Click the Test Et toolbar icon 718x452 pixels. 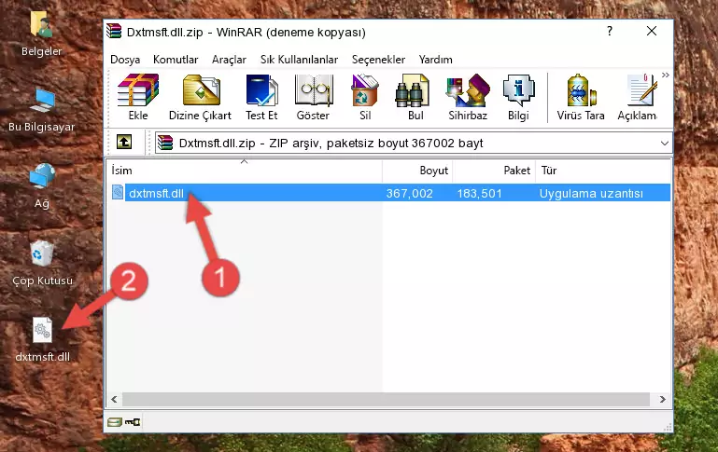point(261,90)
